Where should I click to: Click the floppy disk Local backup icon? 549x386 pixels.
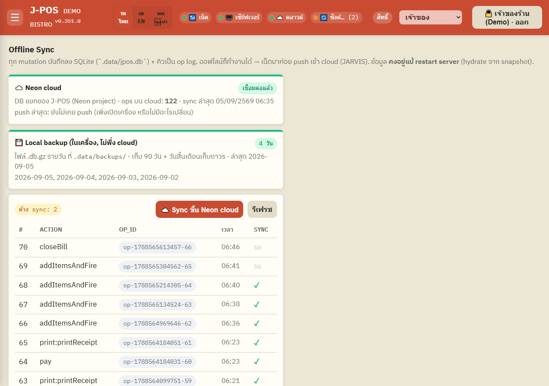(x=19, y=143)
